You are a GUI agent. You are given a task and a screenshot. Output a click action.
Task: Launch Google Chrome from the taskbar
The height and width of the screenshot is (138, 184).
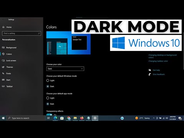click(69, 118)
